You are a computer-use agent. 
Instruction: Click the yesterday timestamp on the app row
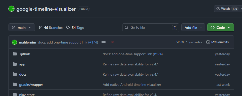tap(222, 64)
